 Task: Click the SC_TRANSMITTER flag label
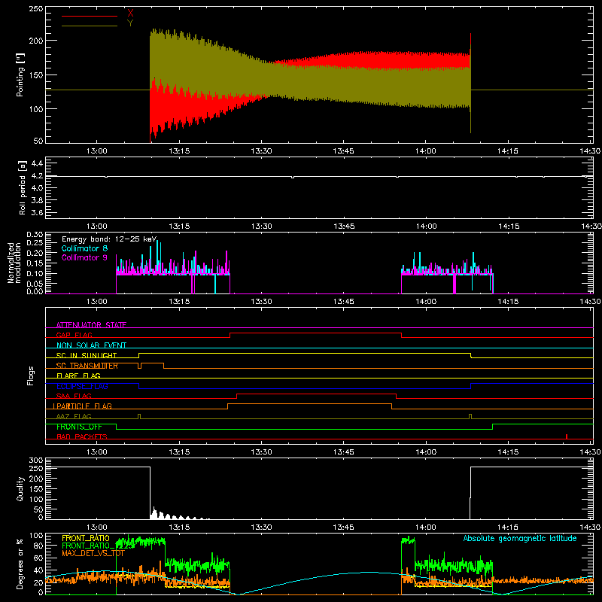(x=87, y=366)
